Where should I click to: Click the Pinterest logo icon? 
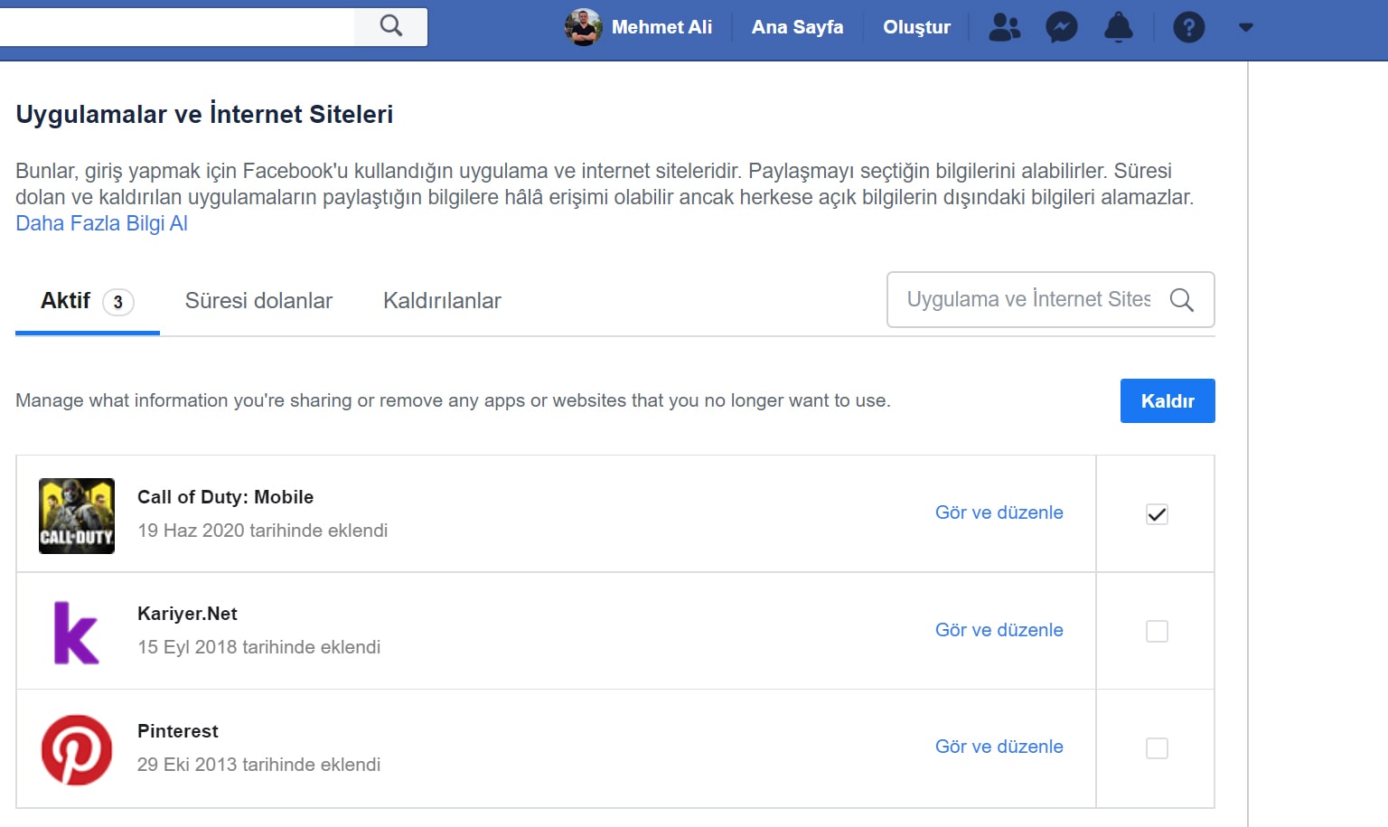tap(77, 749)
